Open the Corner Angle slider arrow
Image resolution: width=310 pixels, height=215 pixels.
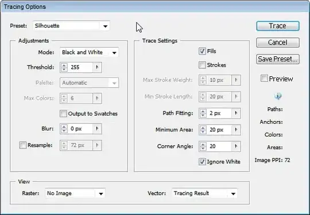236,146
